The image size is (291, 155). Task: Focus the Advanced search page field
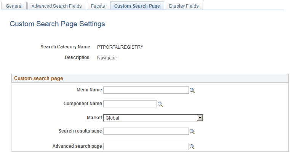click(x=146, y=147)
